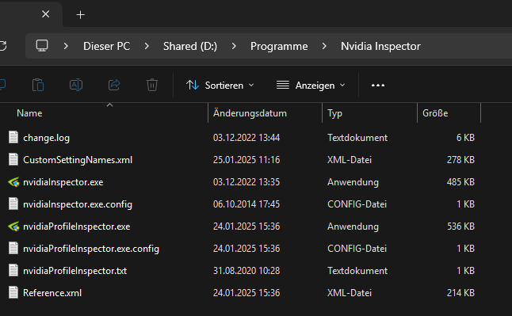Image resolution: width=512 pixels, height=316 pixels.
Task: Open a new tab with plus button
Action: point(80,15)
